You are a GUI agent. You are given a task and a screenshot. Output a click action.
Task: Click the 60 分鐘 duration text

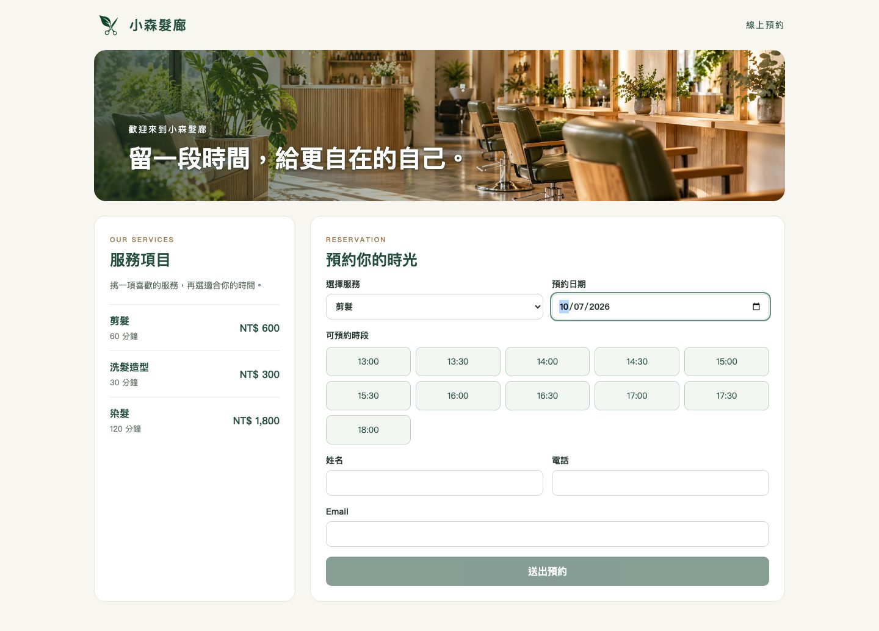point(124,336)
